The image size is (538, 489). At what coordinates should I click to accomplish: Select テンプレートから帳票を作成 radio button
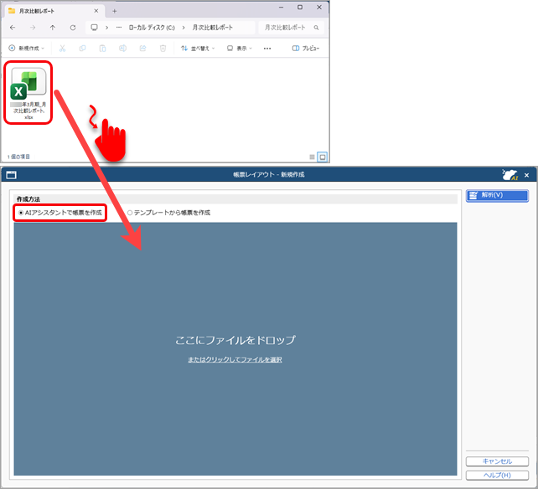(x=168, y=213)
